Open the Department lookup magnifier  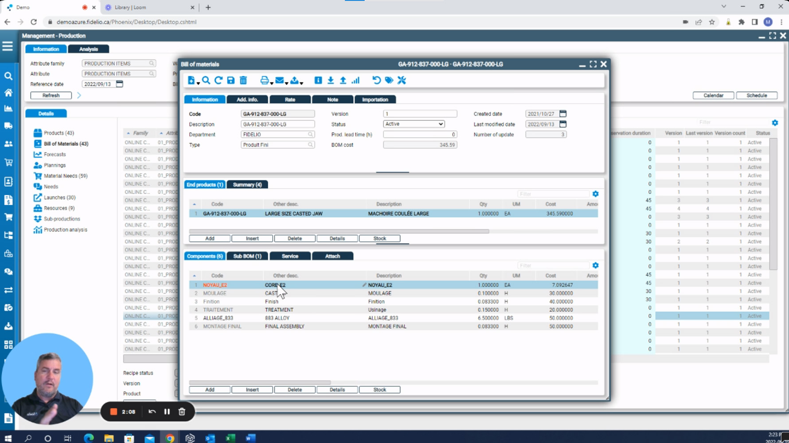point(310,134)
